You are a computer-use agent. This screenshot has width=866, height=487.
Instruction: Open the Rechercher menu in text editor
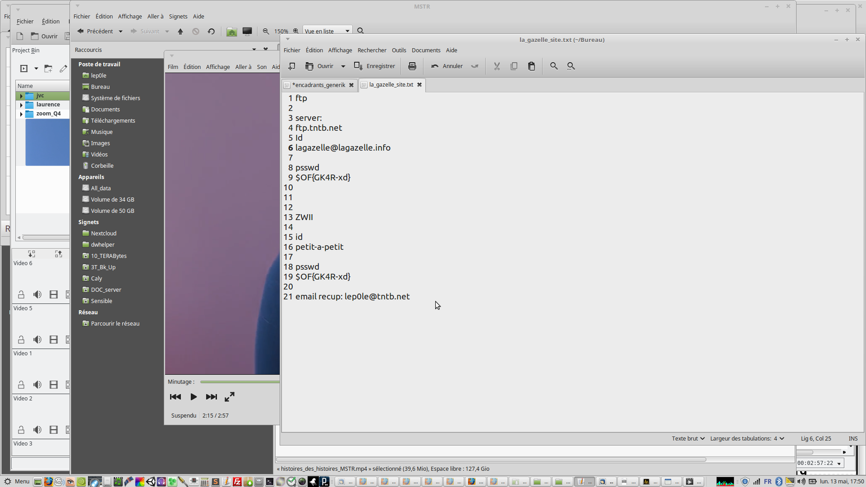(372, 50)
